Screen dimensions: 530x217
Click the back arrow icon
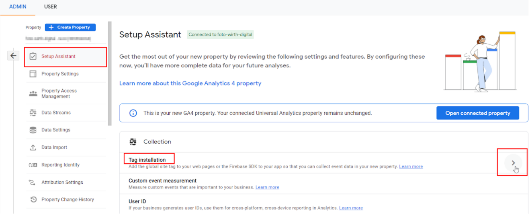(x=13, y=56)
